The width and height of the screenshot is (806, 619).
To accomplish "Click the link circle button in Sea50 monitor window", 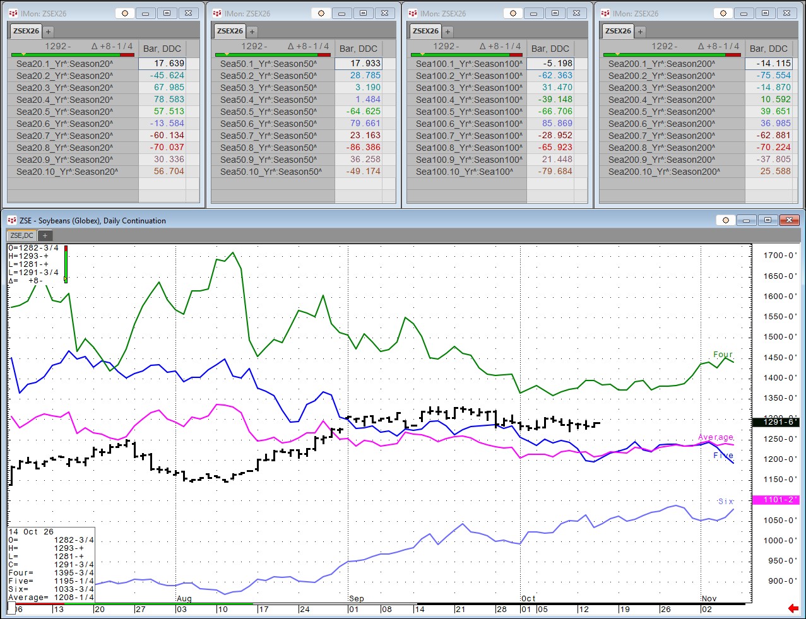I will point(322,13).
